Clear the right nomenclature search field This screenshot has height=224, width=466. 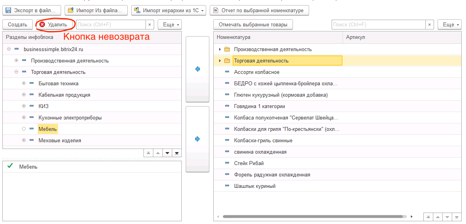coord(429,25)
